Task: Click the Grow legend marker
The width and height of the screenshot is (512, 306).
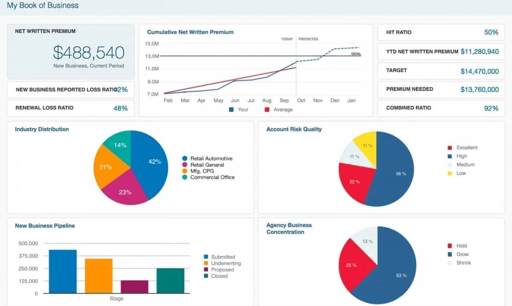Action: pyautogui.click(x=449, y=254)
